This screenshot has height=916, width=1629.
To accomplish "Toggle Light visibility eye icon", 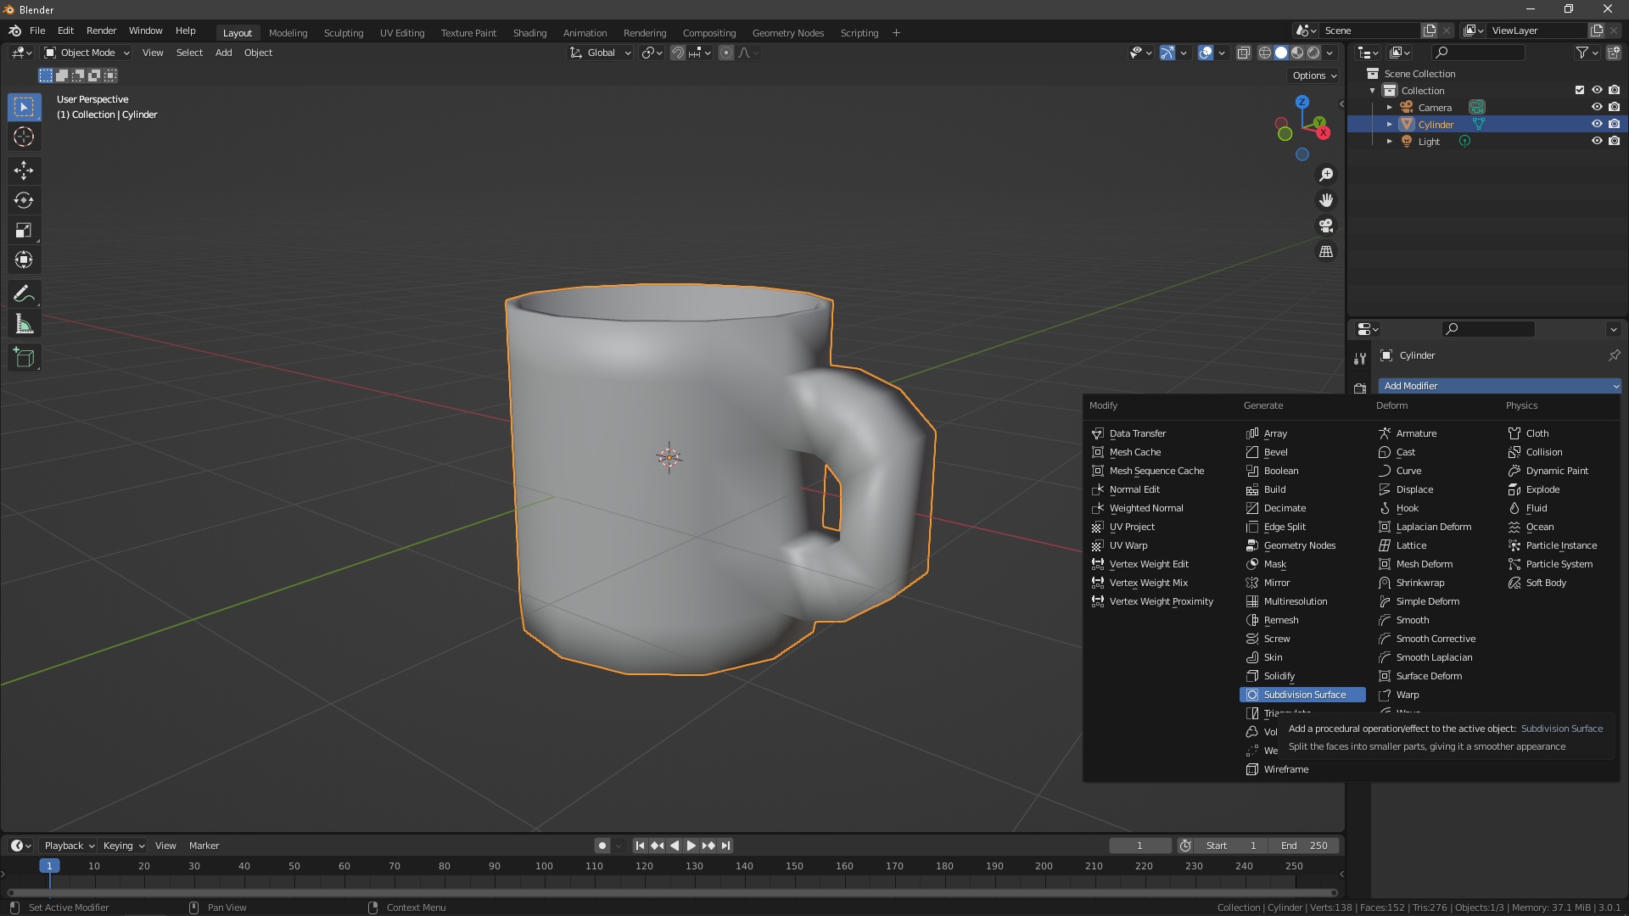I will pyautogui.click(x=1597, y=141).
